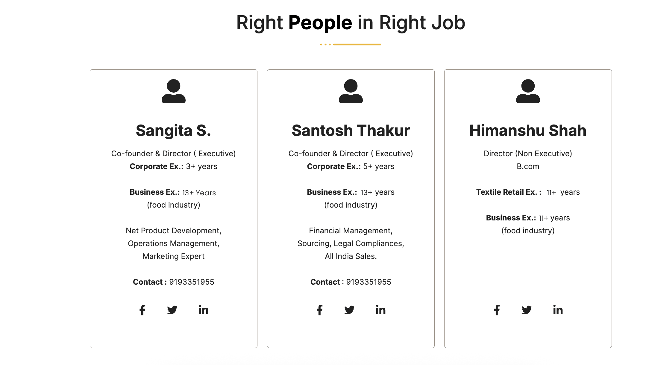Visit Himanshu Shah's LinkedIn icon
The height and width of the screenshot is (365, 649).
(558, 310)
